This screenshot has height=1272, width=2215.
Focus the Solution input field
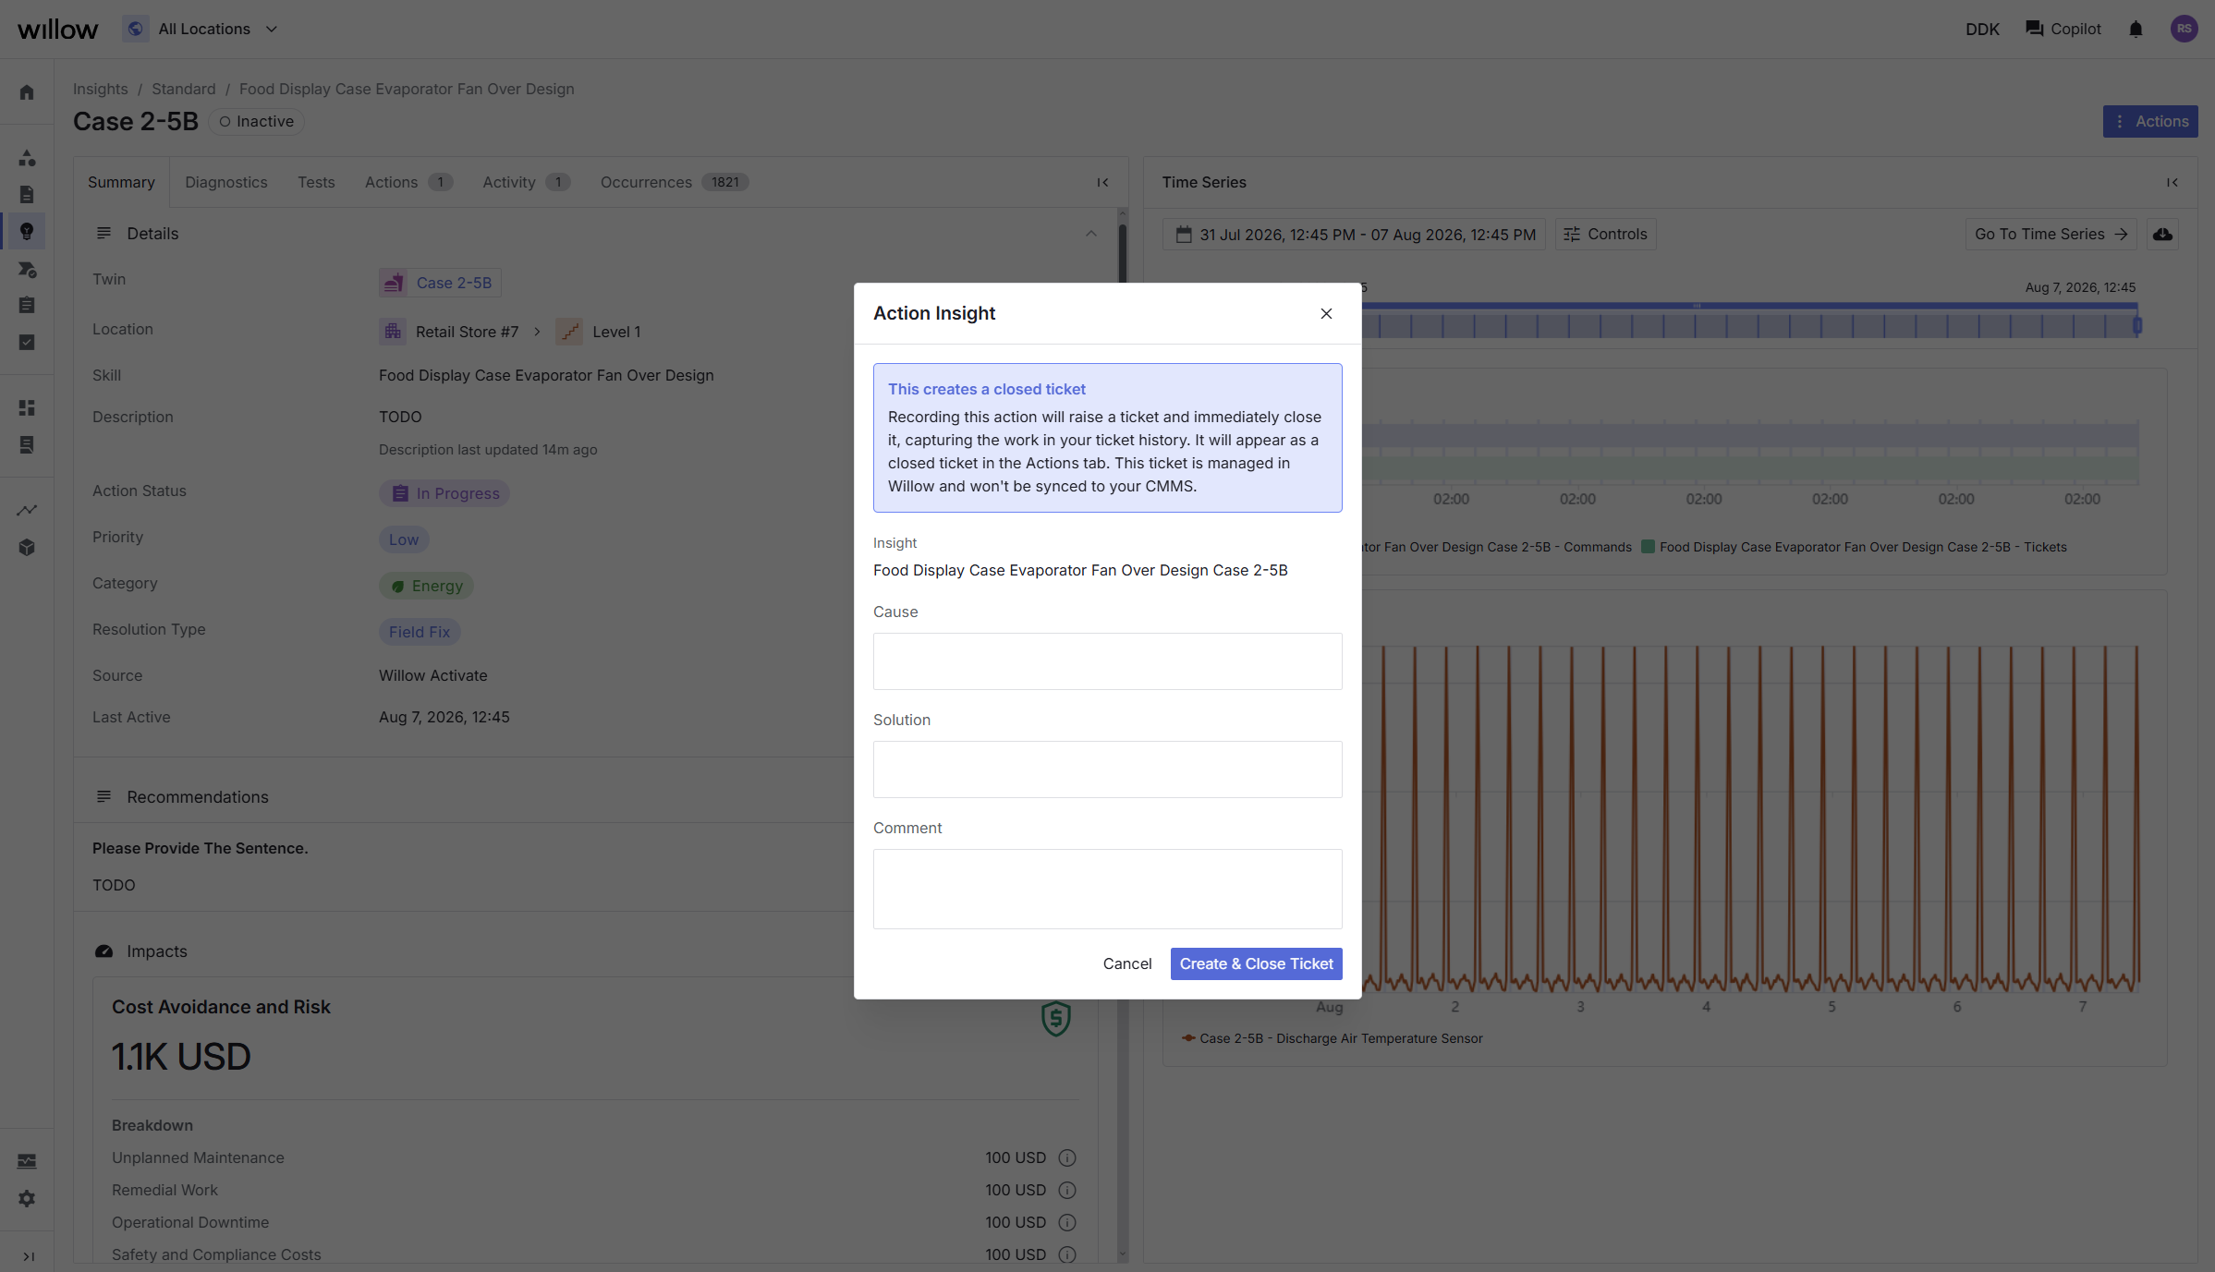pos(1107,769)
